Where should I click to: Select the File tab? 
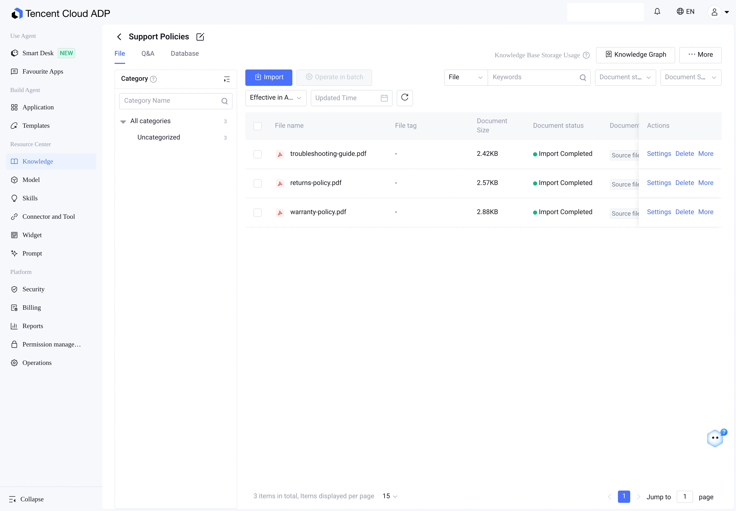coord(120,53)
